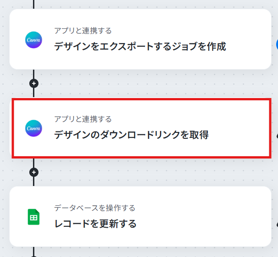Select the top Canva export job card

pos(141,39)
